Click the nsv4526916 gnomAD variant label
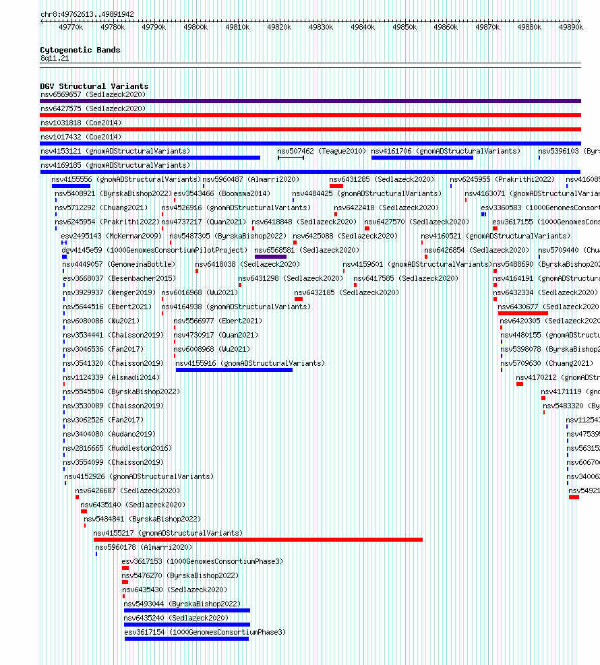The height and width of the screenshot is (665, 600). tap(236, 208)
